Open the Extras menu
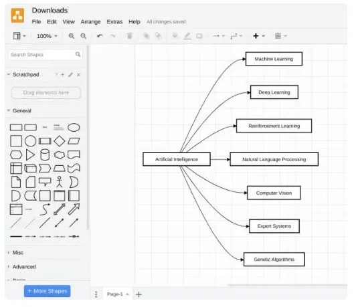This screenshot has height=307, width=354. coord(114,22)
